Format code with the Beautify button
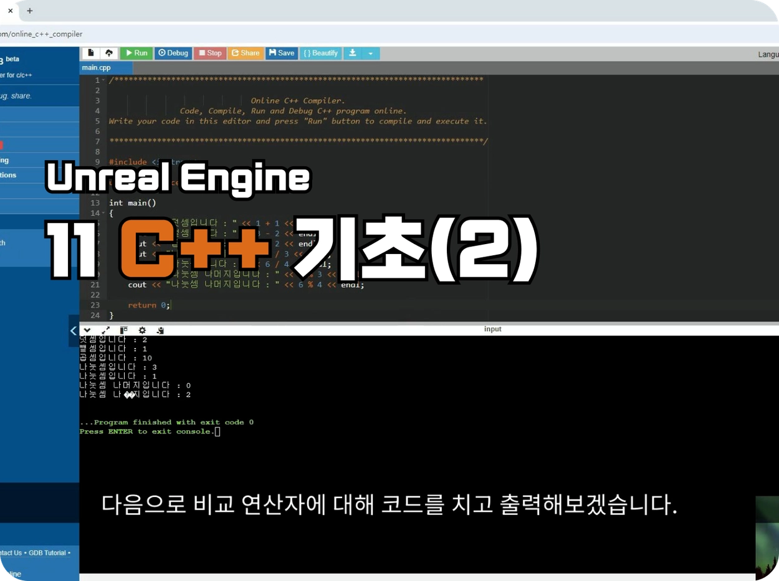Viewport: 779px width, 581px height. tap(321, 53)
